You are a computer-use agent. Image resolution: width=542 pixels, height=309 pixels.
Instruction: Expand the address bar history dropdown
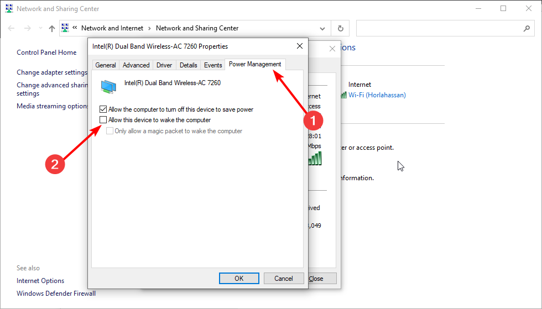(x=322, y=28)
